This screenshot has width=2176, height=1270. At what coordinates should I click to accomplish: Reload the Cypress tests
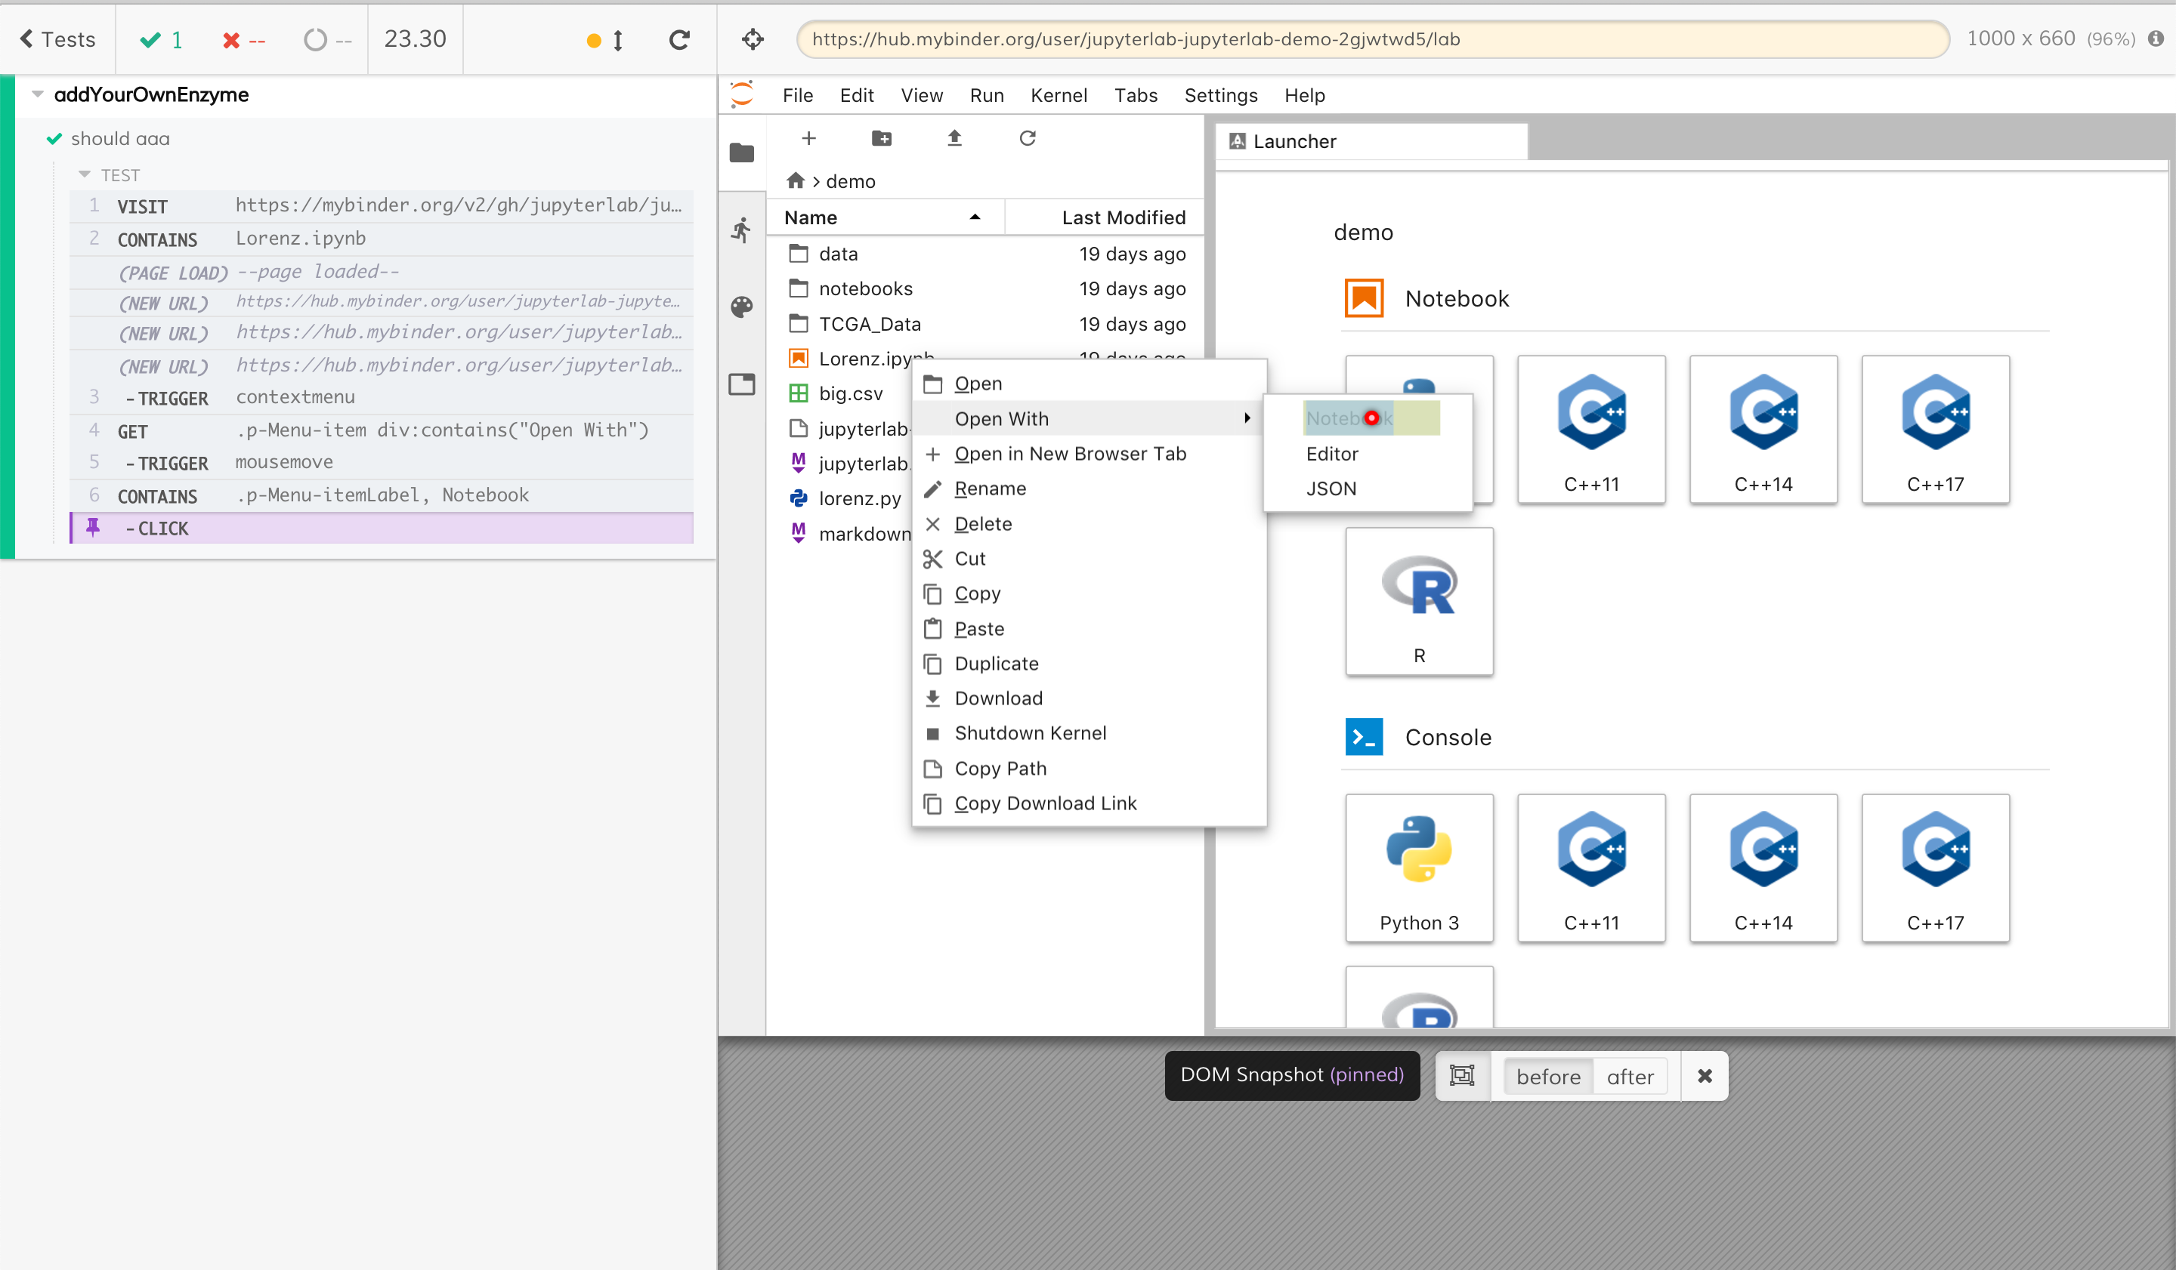click(679, 40)
